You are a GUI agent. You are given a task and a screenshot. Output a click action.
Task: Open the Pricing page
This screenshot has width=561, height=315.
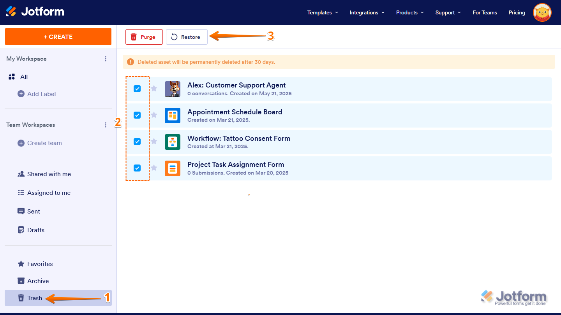coord(517,12)
